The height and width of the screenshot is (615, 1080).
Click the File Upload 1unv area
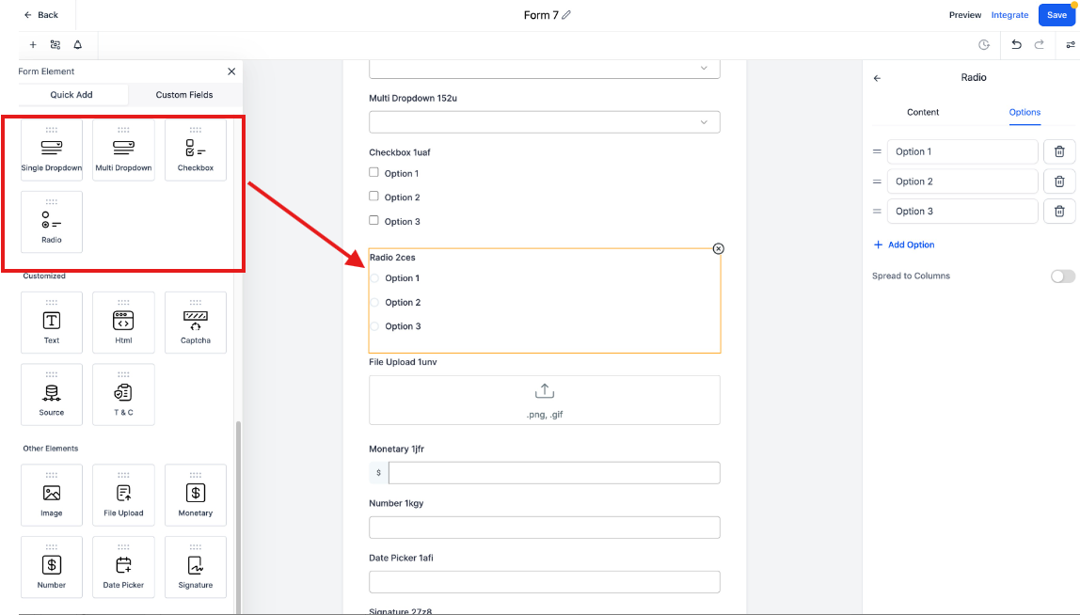pos(545,401)
